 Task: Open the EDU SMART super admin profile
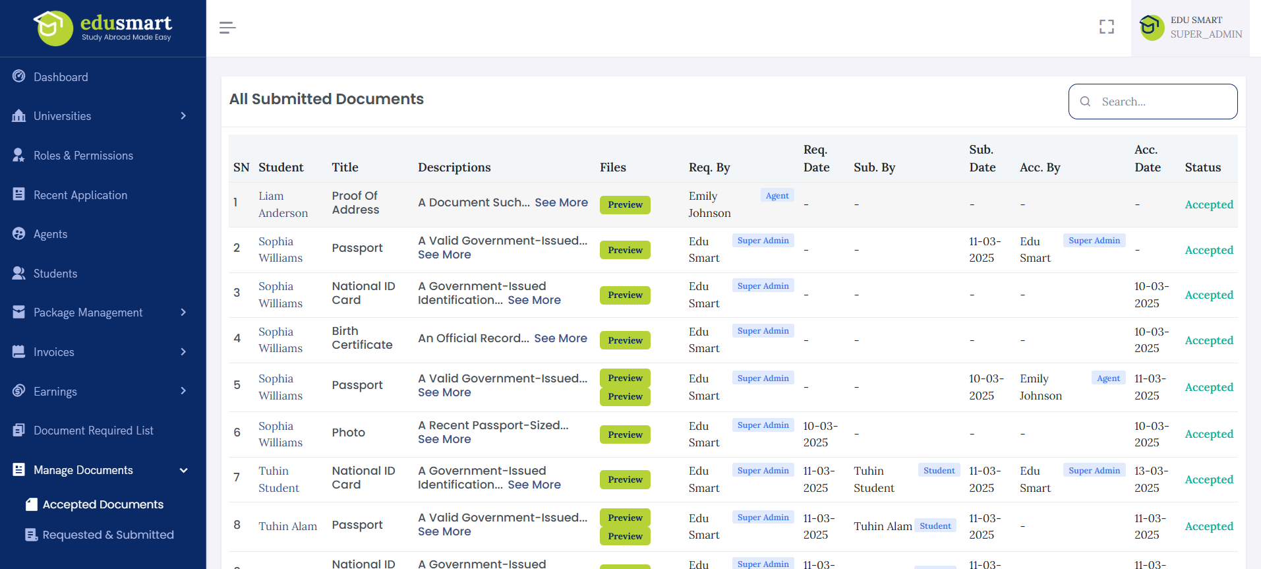[x=1190, y=28]
